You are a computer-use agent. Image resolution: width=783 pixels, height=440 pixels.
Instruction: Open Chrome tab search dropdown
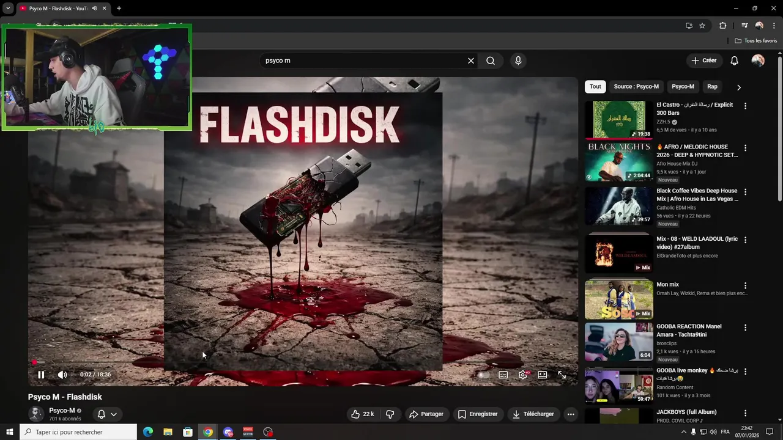(x=8, y=9)
